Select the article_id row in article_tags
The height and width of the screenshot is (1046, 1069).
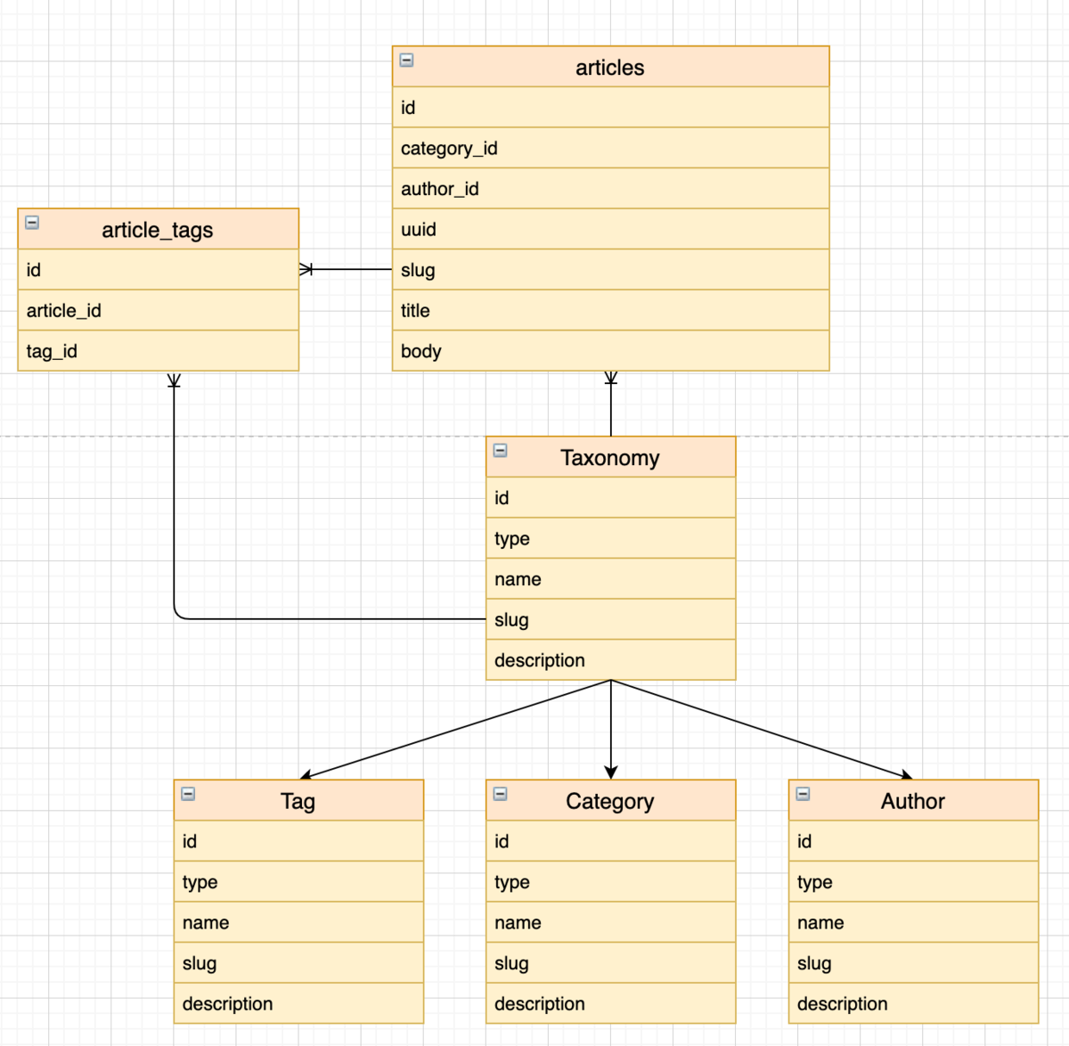tap(158, 311)
